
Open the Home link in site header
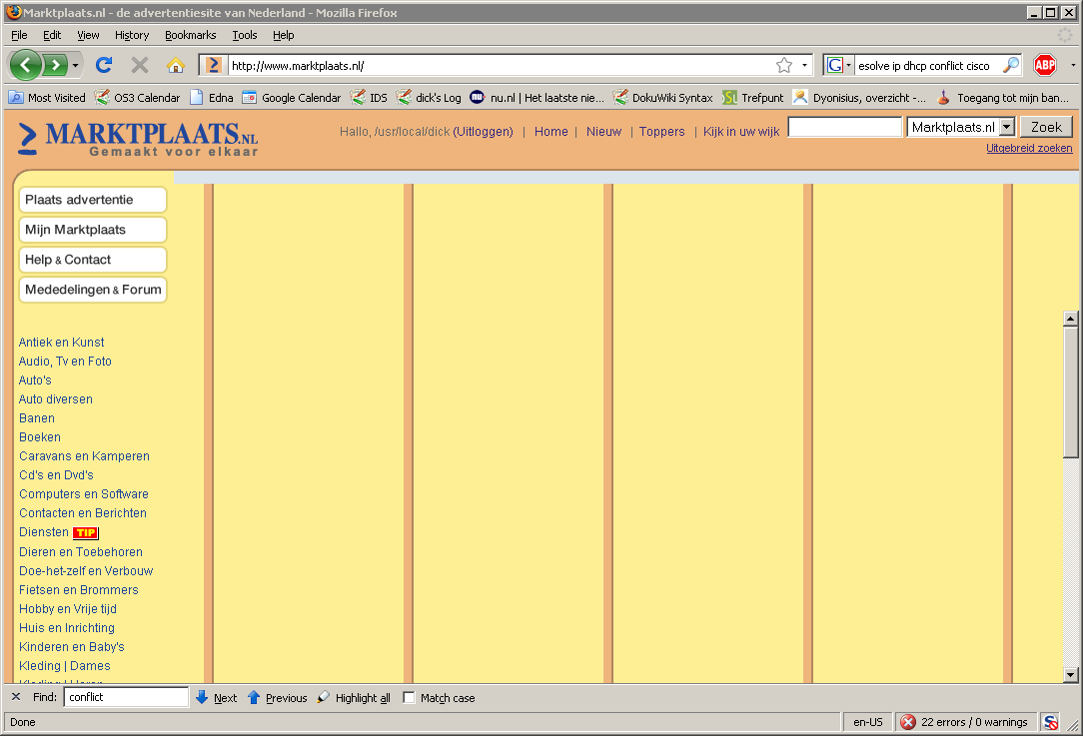(551, 131)
